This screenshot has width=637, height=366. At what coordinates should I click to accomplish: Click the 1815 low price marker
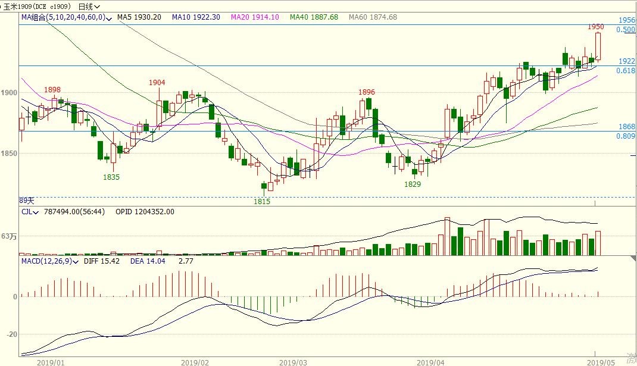[x=262, y=202]
